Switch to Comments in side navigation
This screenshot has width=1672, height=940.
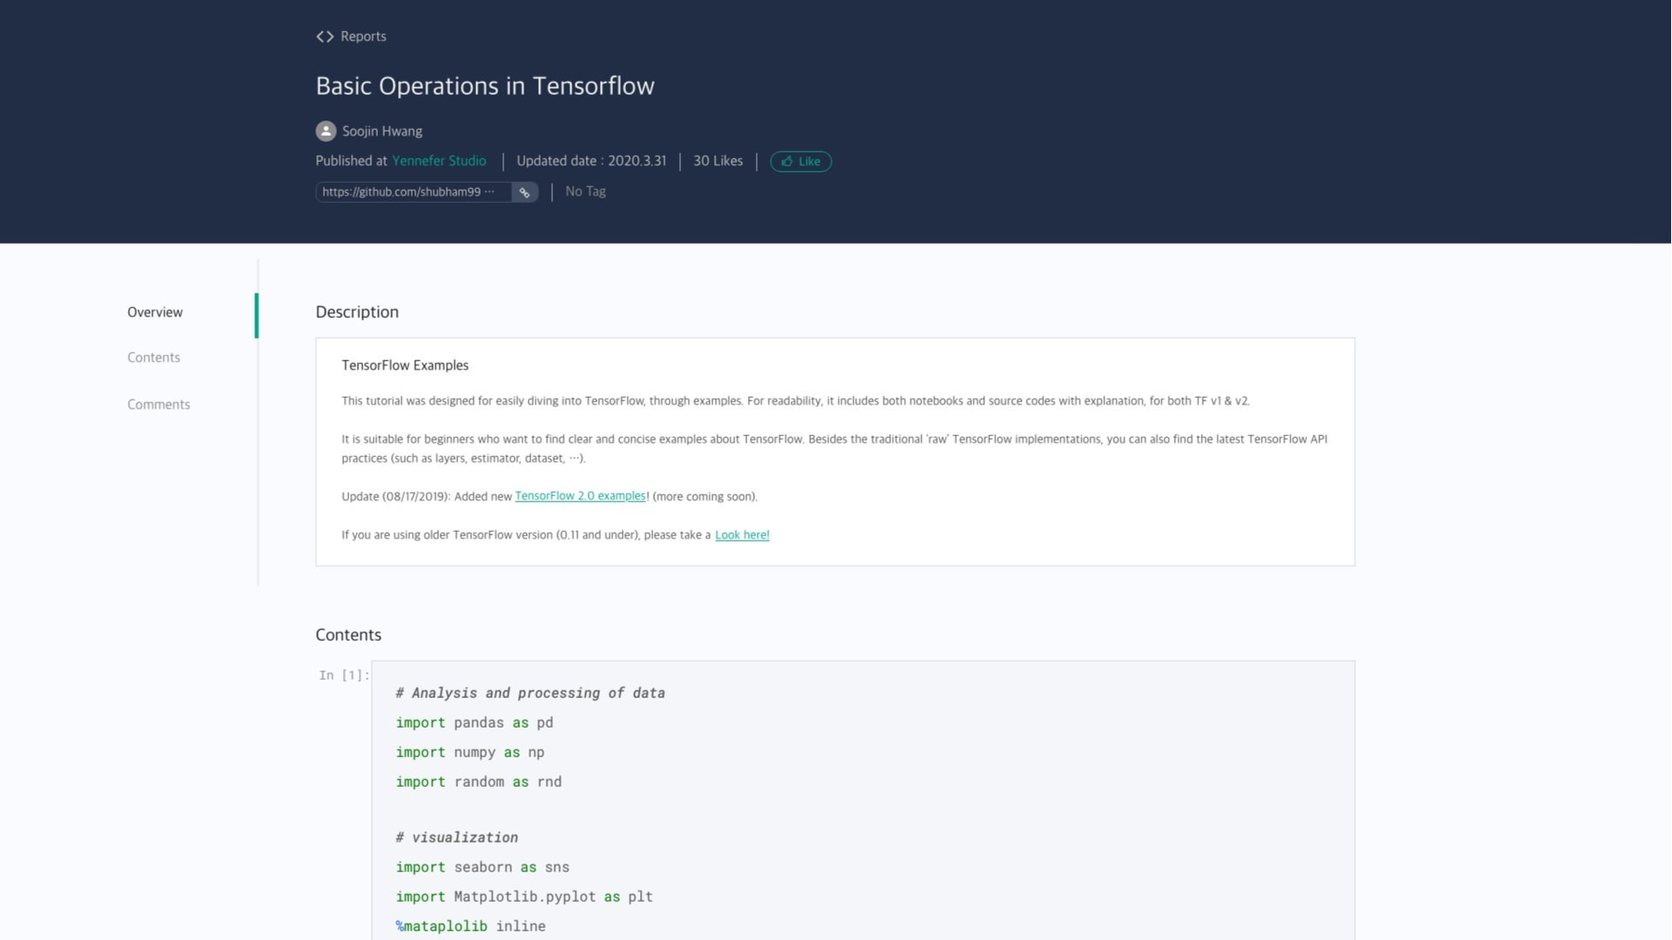coord(158,405)
